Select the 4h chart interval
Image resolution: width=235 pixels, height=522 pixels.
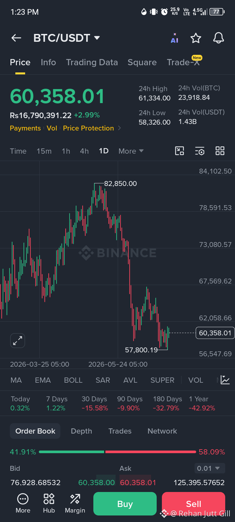[84, 151]
